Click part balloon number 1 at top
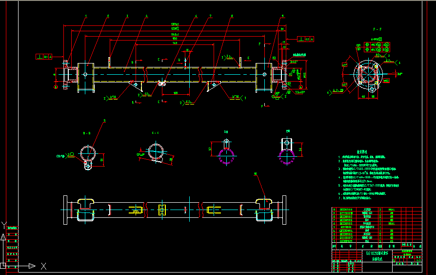This screenshot has width=436, height=275. click(x=86, y=16)
